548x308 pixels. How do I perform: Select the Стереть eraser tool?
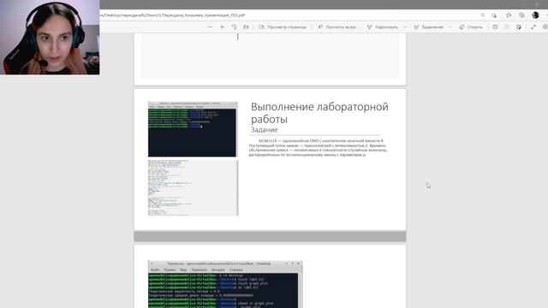(471, 27)
